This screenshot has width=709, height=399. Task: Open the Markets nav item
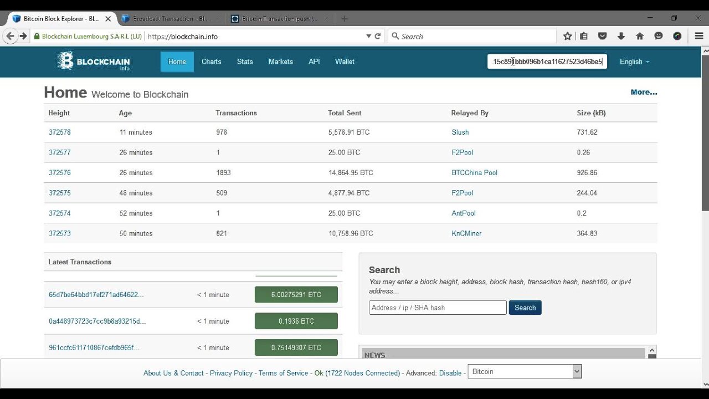click(281, 62)
